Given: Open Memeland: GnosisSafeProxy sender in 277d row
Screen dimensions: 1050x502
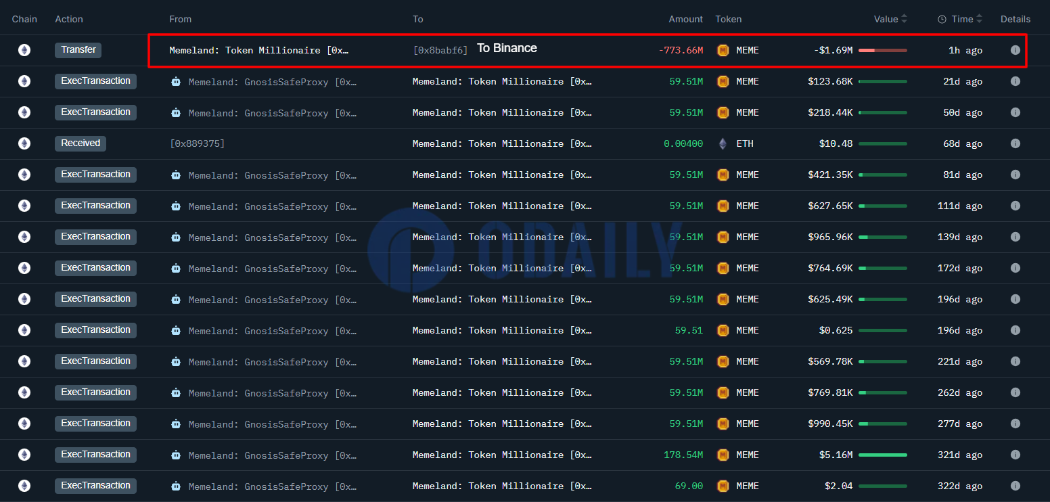Looking at the screenshot, I should [x=273, y=424].
